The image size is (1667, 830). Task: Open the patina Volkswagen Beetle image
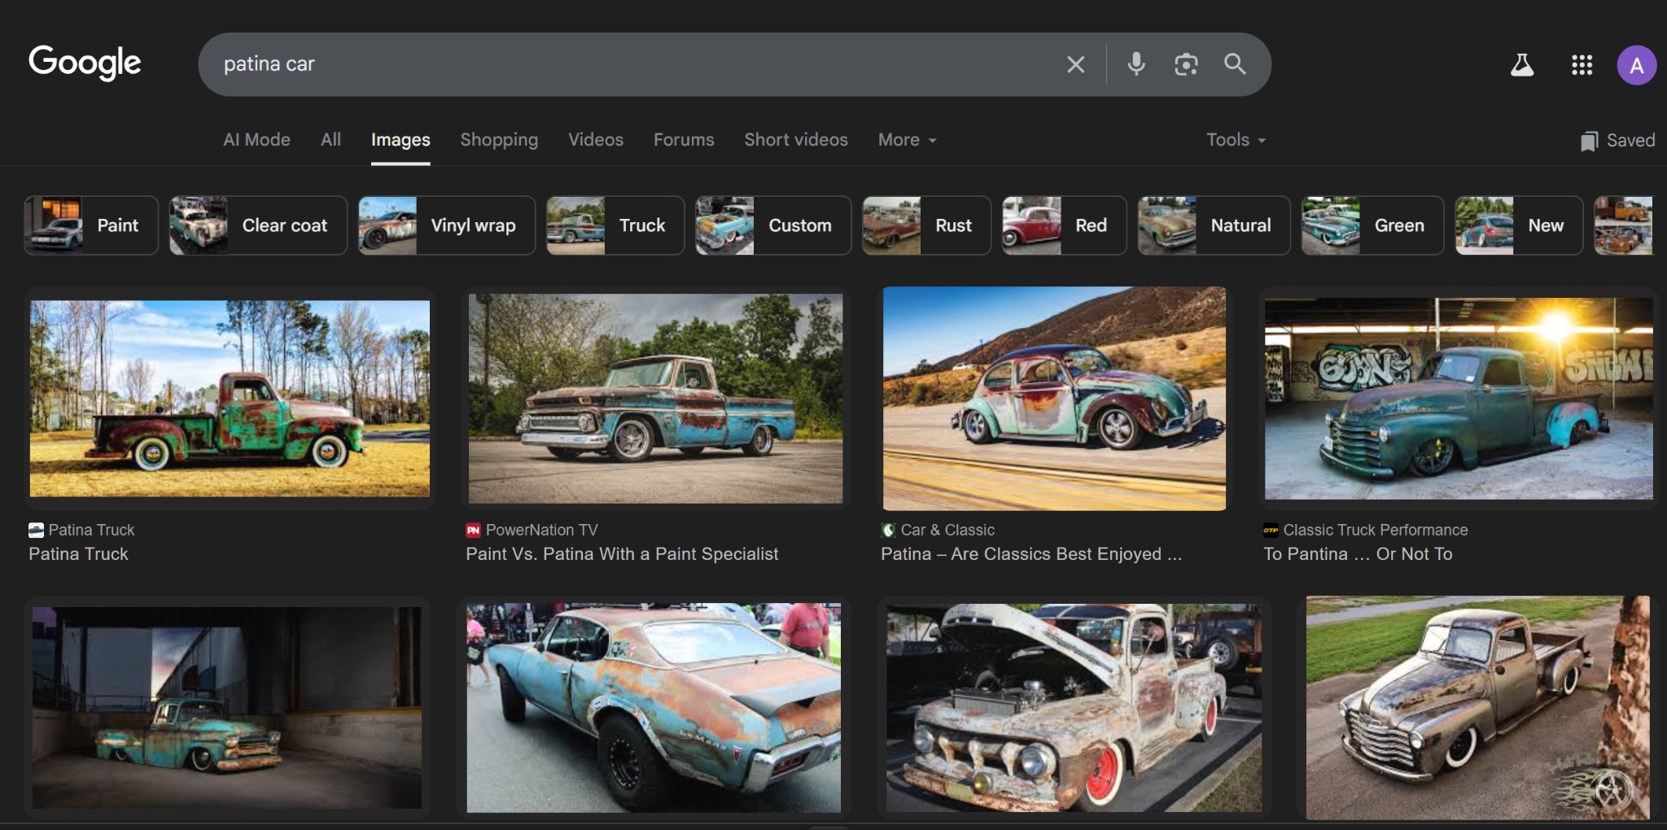coord(1054,399)
